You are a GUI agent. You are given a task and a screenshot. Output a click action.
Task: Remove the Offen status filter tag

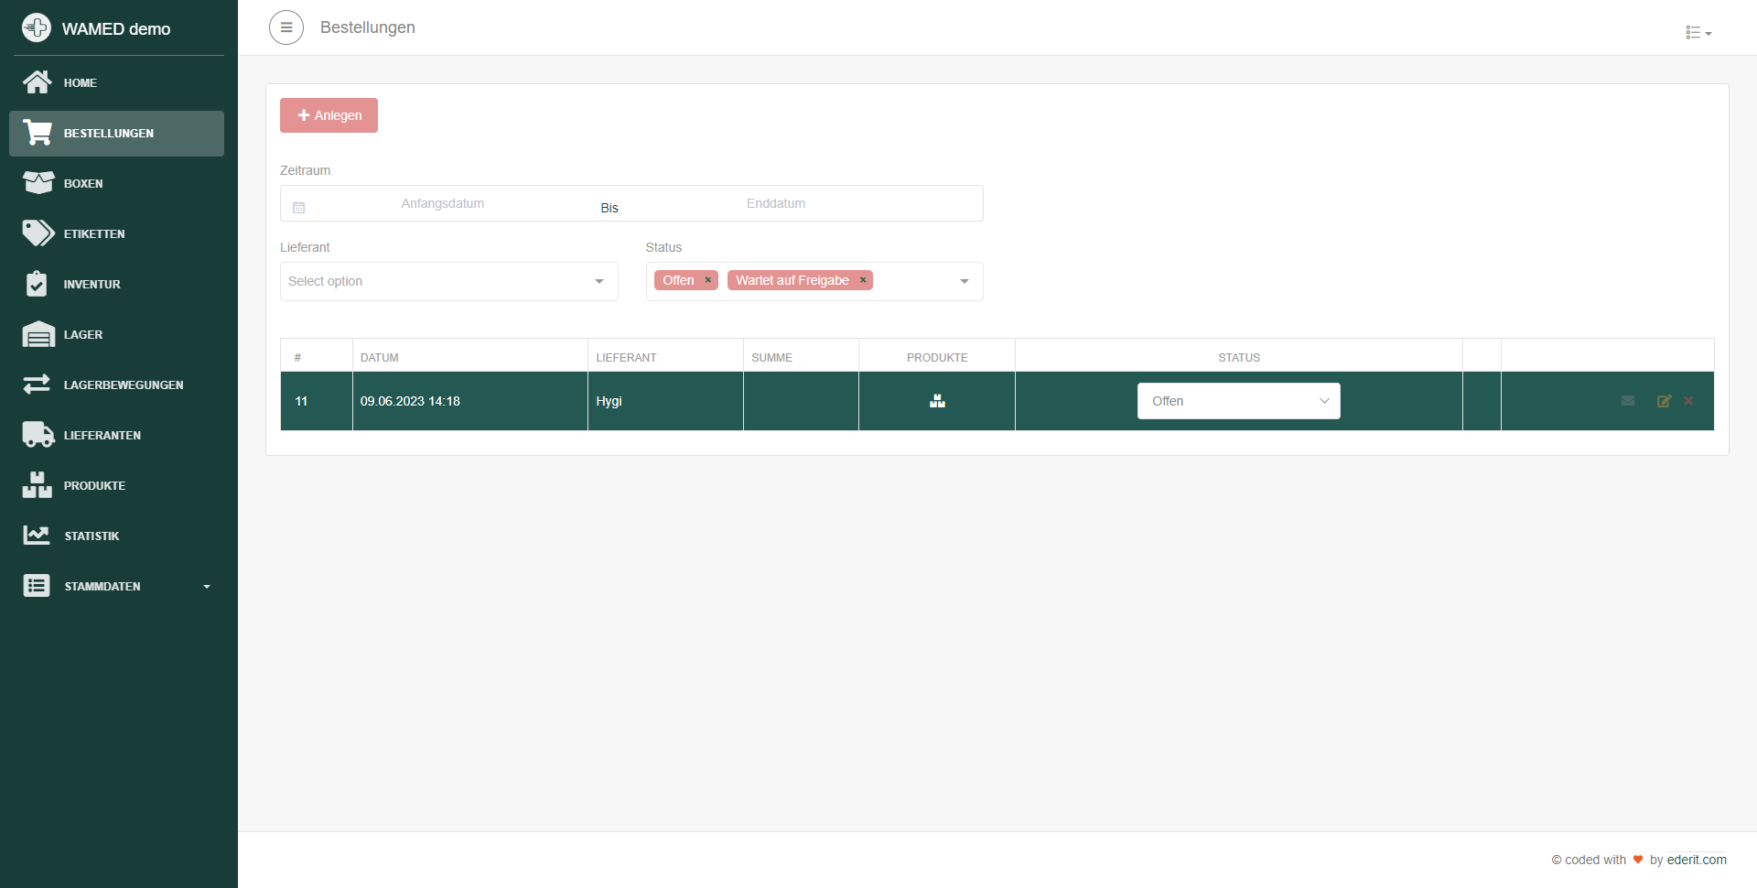(x=707, y=280)
